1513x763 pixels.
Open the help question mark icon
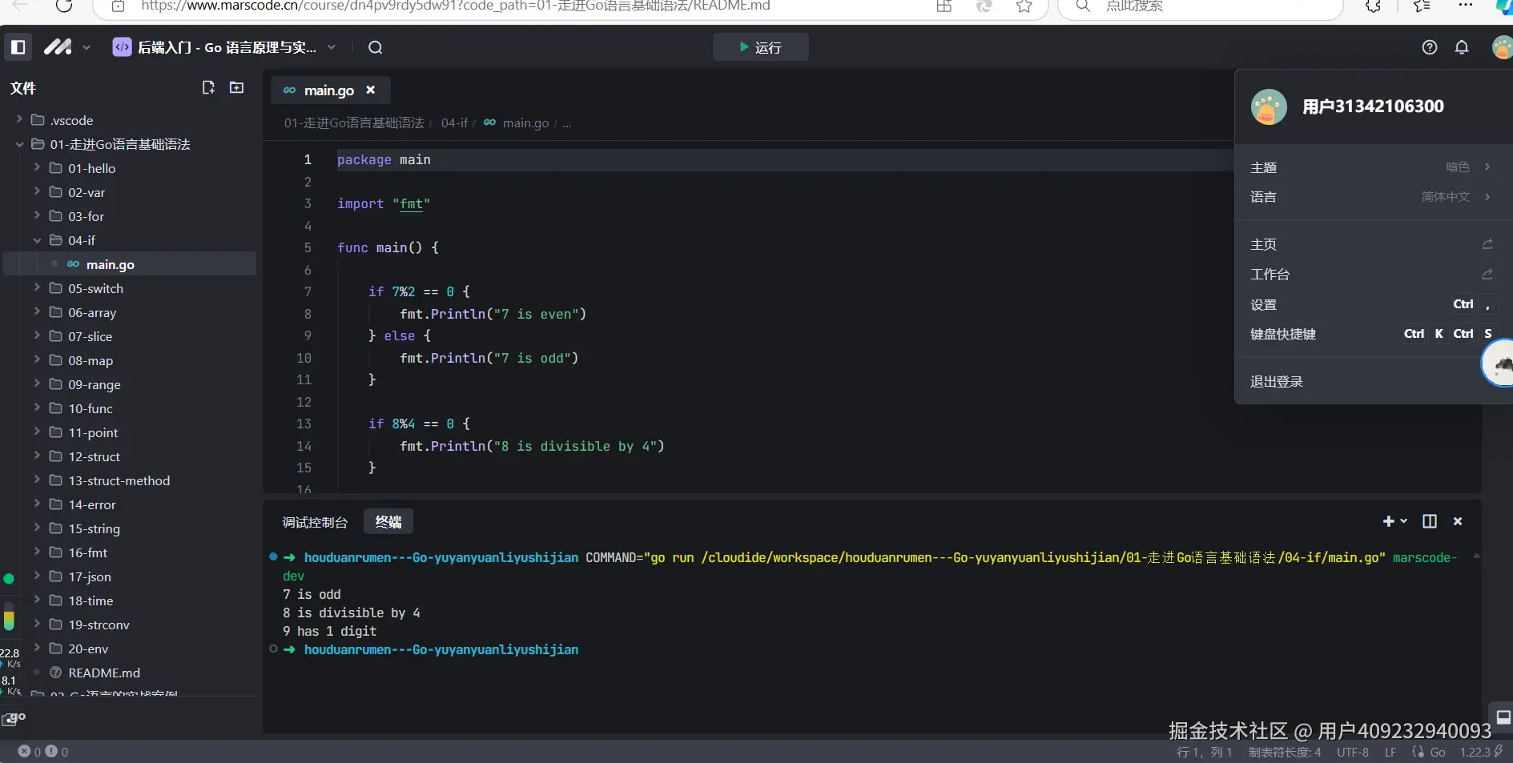click(1429, 47)
